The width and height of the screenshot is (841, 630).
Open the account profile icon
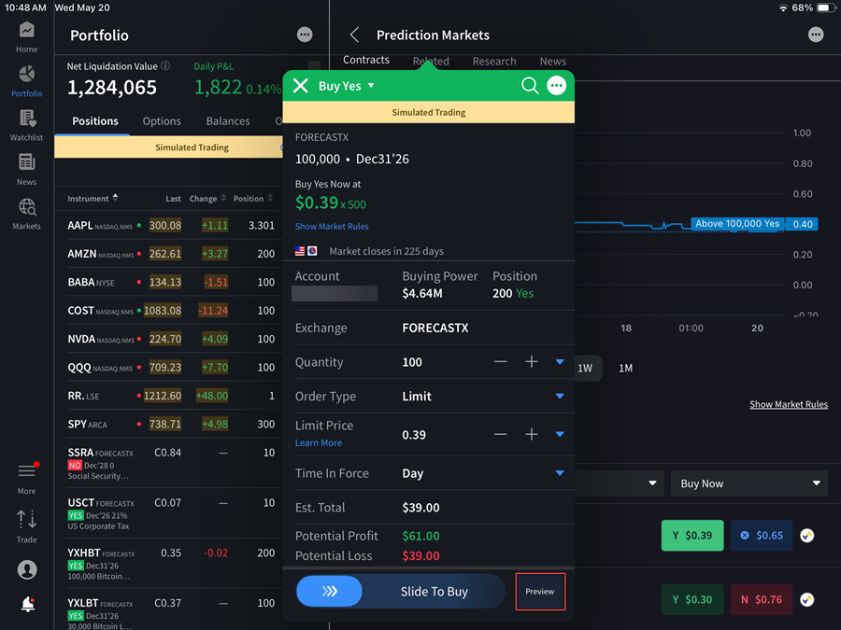(27, 569)
